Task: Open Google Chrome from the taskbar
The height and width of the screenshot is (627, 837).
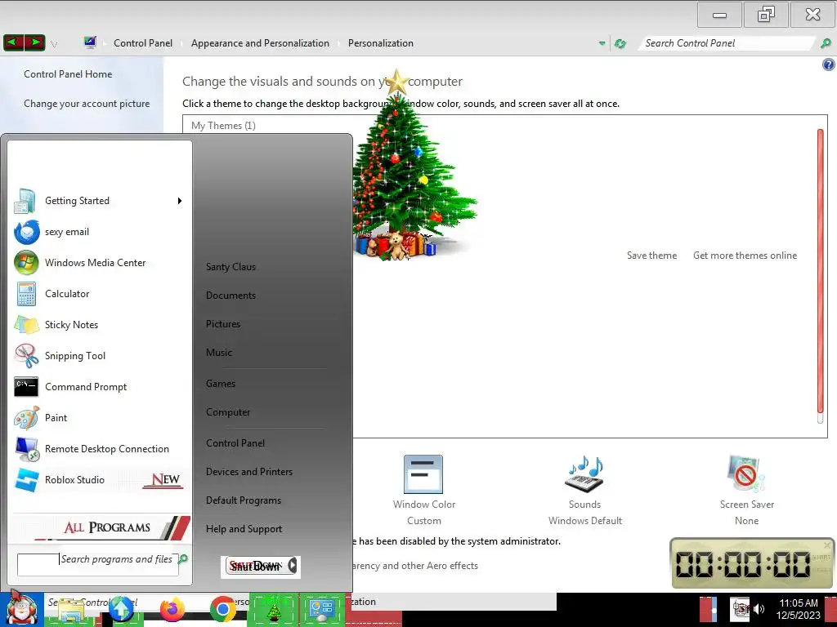Action: tap(222, 609)
